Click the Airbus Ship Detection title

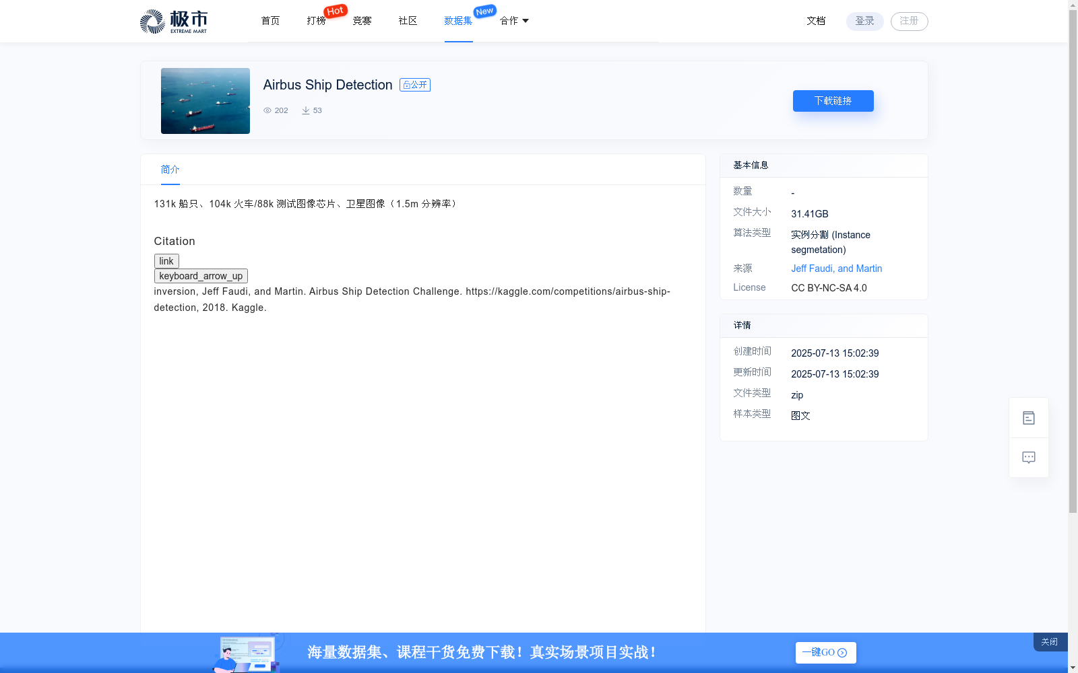327,85
